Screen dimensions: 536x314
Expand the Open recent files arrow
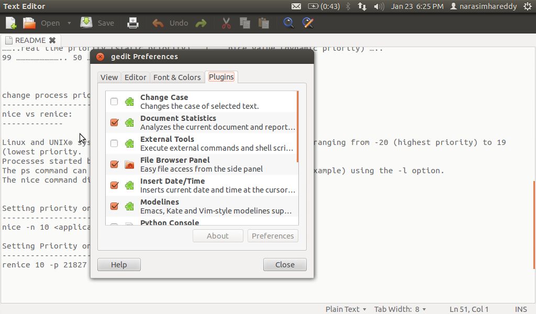click(69, 23)
